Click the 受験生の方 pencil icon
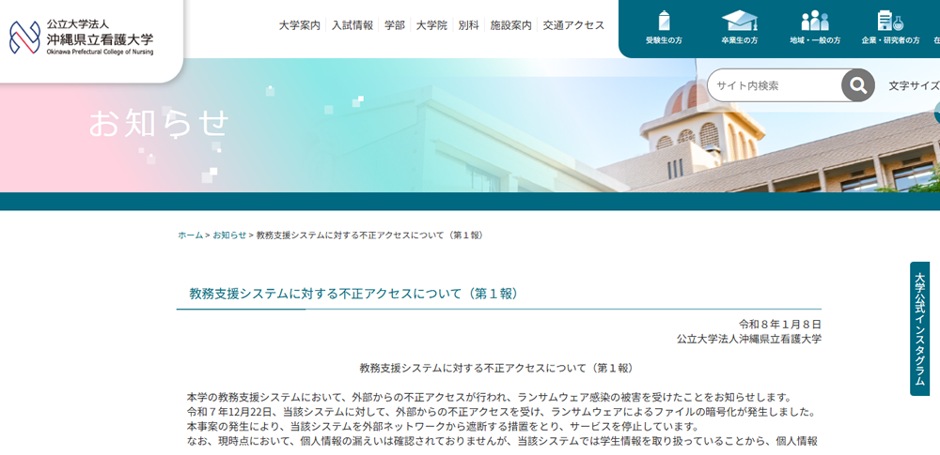The width and height of the screenshot is (940, 455). pyautogui.click(x=664, y=21)
